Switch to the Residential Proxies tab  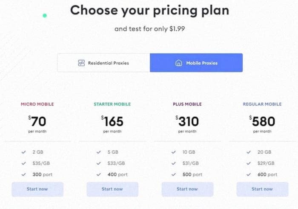click(103, 63)
